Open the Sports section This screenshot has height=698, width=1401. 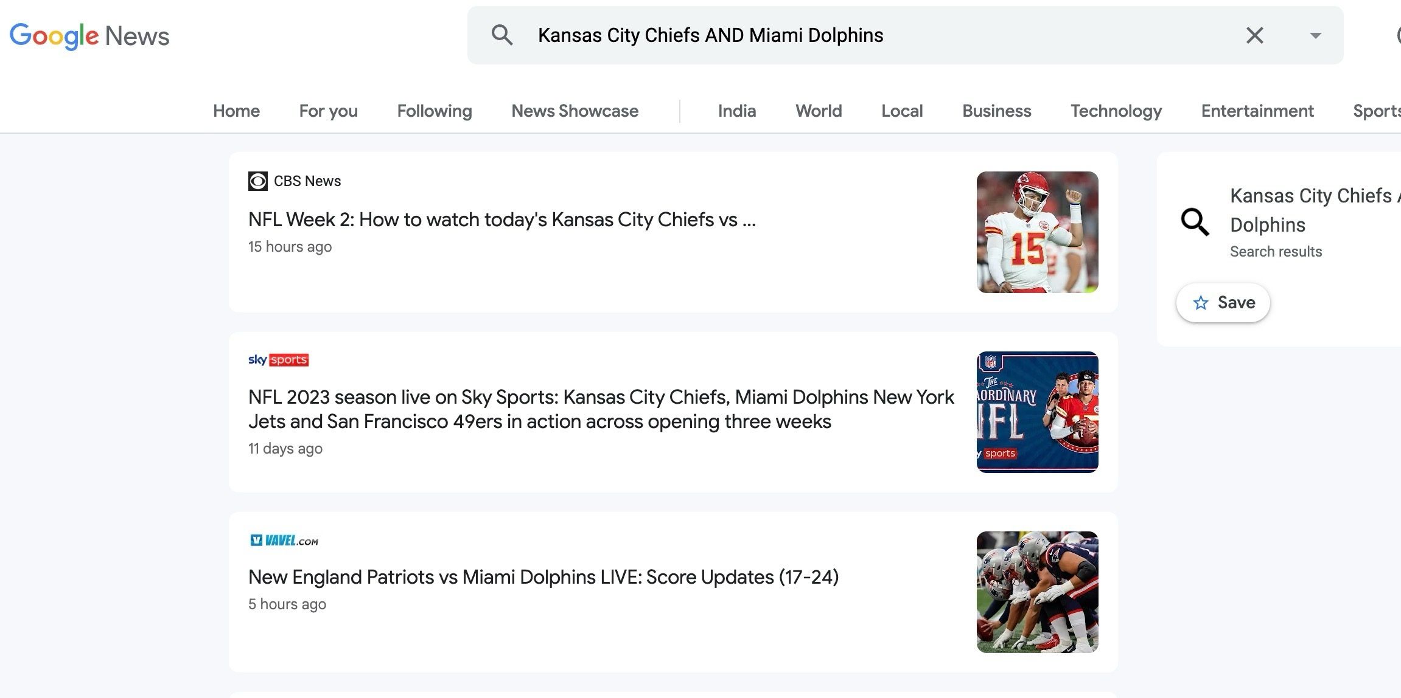coord(1377,111)
